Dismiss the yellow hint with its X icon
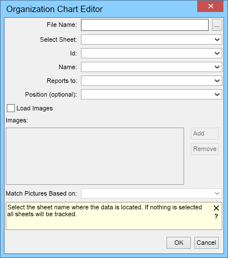This screenshot has width=228, height=258. pyautogui.click(x=216, y=208)
